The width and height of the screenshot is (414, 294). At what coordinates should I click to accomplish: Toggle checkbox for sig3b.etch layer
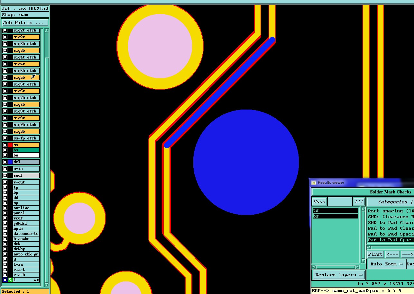pyautogui.click(x=5, y=44)
